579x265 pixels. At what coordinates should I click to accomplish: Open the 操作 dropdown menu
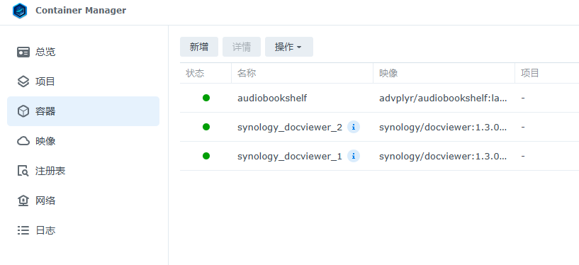pos(288,47)
